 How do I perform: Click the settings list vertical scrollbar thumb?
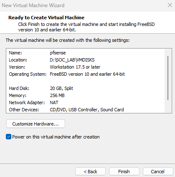pyautogui.click(x=168, y=78)
